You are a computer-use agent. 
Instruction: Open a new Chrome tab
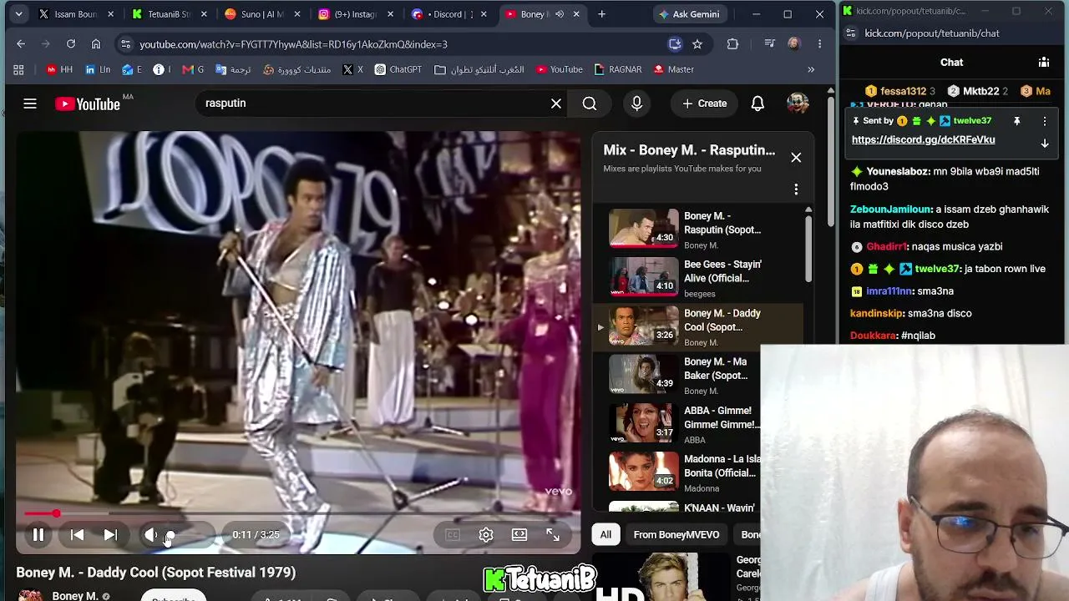click(x=602, y=14)
